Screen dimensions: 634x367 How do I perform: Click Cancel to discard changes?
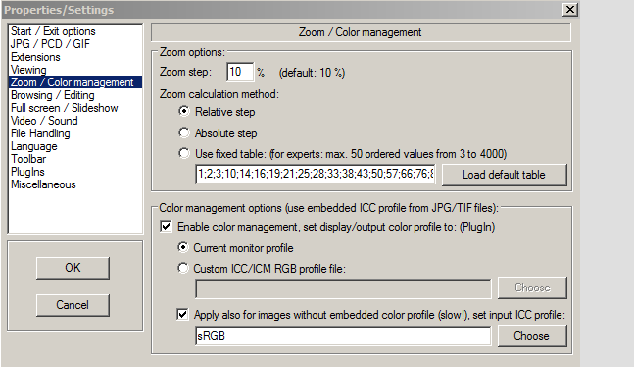(73, 305)
